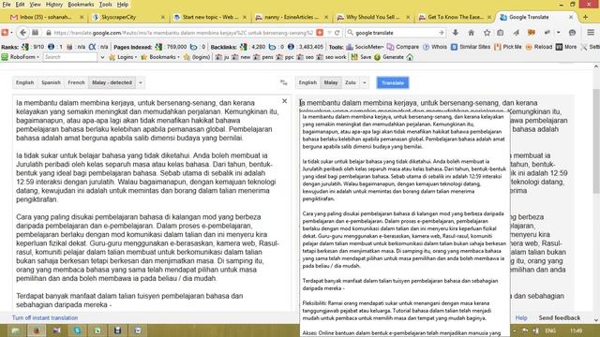The height and width of the screenshot is (337, 600).
Task: Switch to the 'Start new topic' tab
Action: [210, 17]
